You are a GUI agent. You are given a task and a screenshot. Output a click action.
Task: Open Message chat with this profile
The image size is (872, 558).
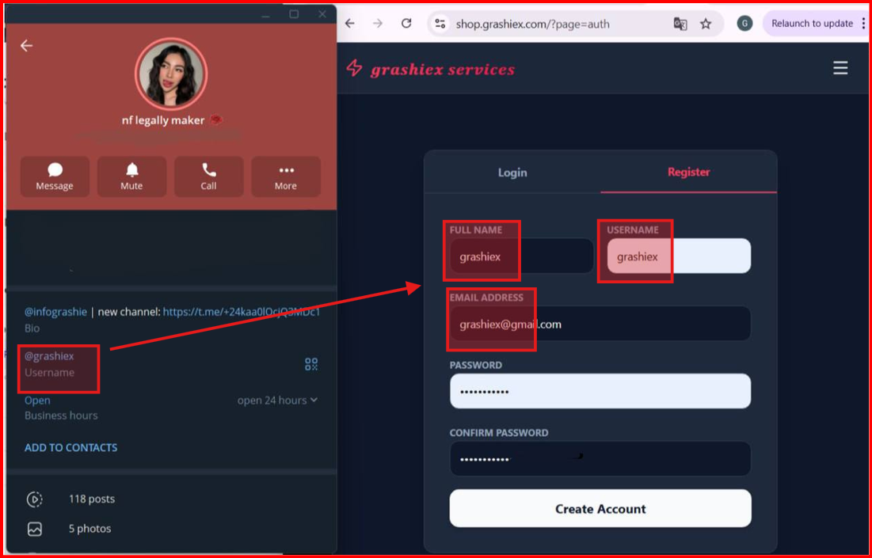click(x=55, y=177)
